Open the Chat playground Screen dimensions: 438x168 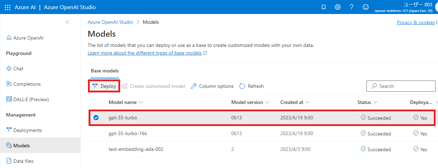pos(15,69)
